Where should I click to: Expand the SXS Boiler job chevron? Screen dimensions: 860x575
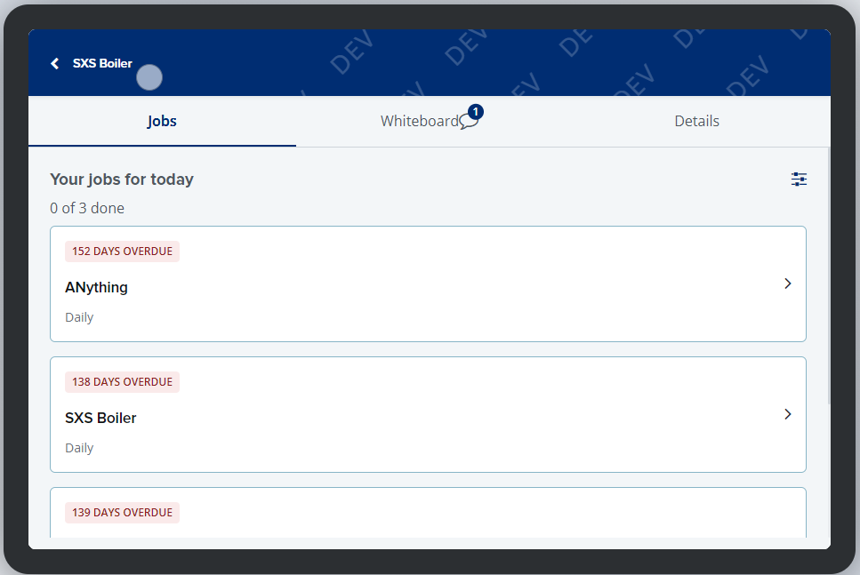click(788, 414)
